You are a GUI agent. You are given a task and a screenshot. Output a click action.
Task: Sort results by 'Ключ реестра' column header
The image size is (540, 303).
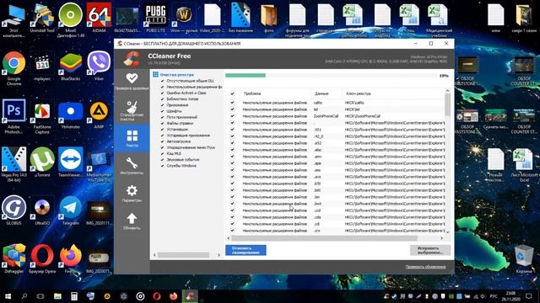click(x=393, y=93)
